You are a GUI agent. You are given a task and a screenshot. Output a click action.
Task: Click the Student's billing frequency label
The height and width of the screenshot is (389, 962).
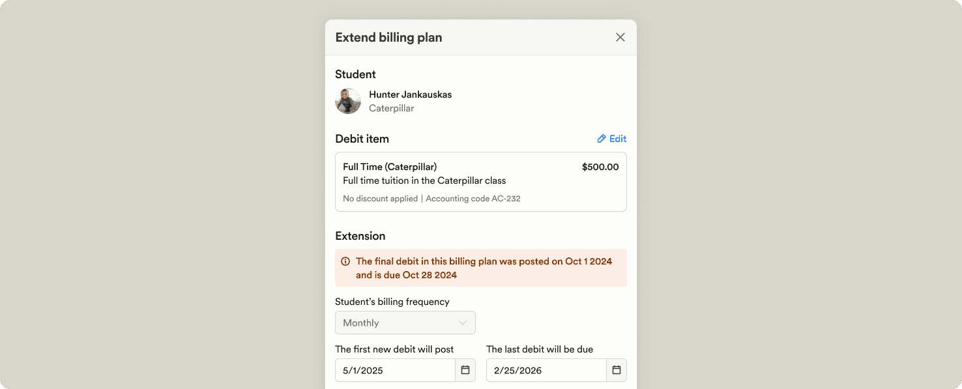point(392,302)
